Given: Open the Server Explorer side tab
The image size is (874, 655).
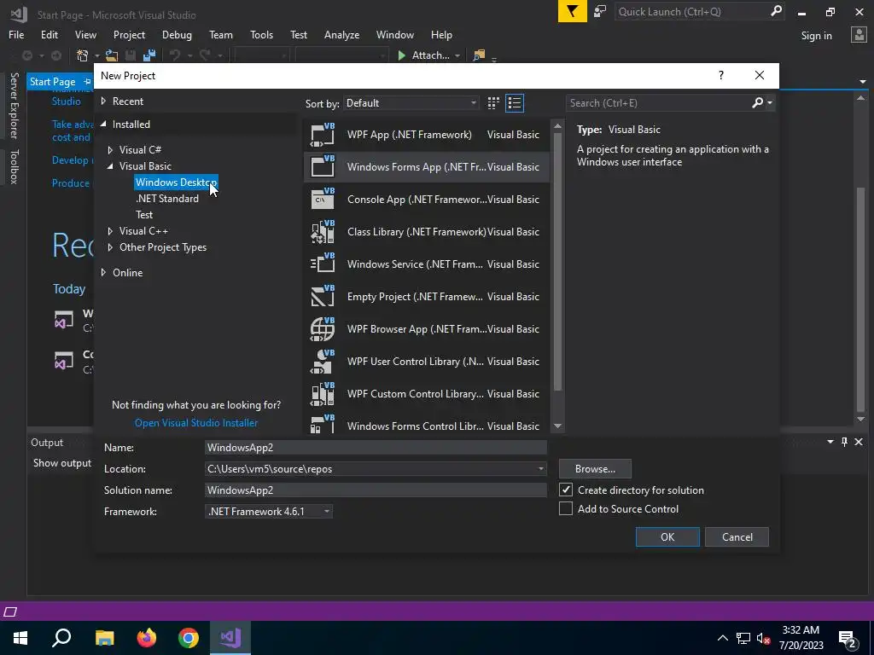Looking at the screenshot, I should click(14, 105).
